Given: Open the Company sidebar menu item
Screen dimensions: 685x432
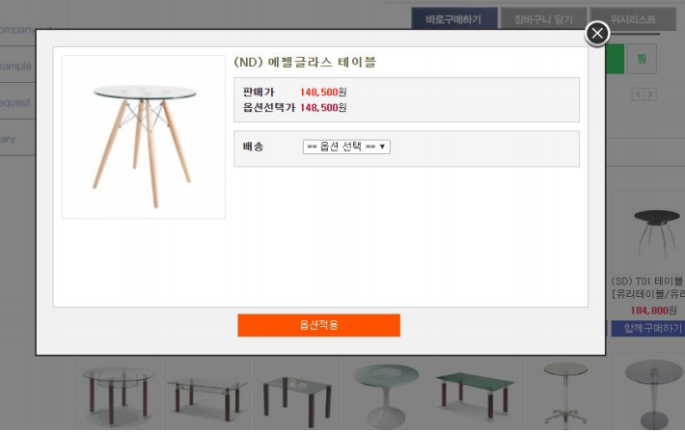Looking at the screenshot, I should 17,30.
